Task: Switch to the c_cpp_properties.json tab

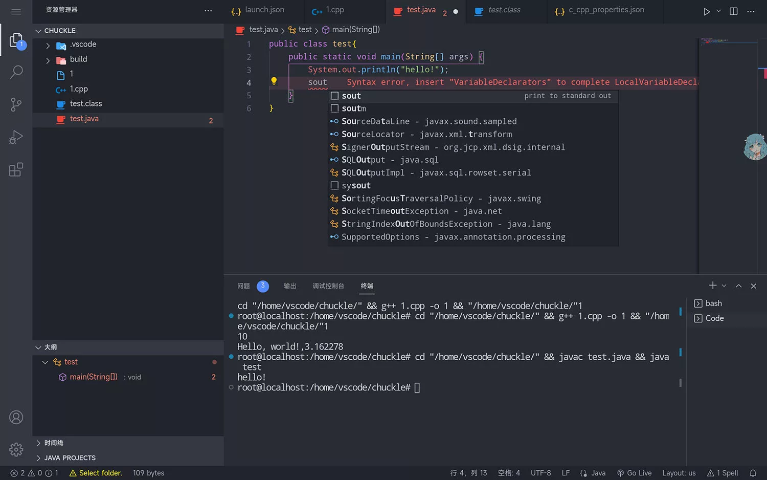Action: tap(606, 11)
